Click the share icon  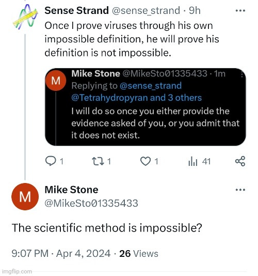coord(240,161)
